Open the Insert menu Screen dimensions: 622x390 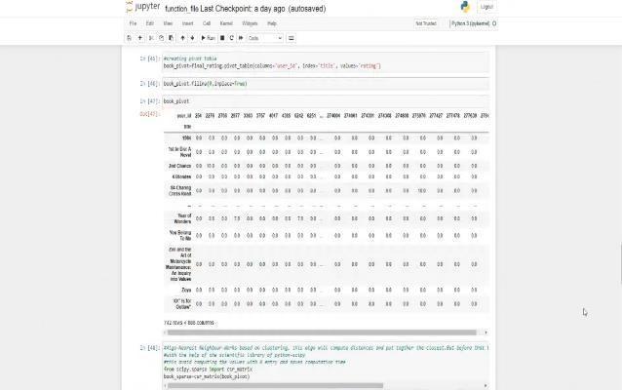click(x=187, y=23)
